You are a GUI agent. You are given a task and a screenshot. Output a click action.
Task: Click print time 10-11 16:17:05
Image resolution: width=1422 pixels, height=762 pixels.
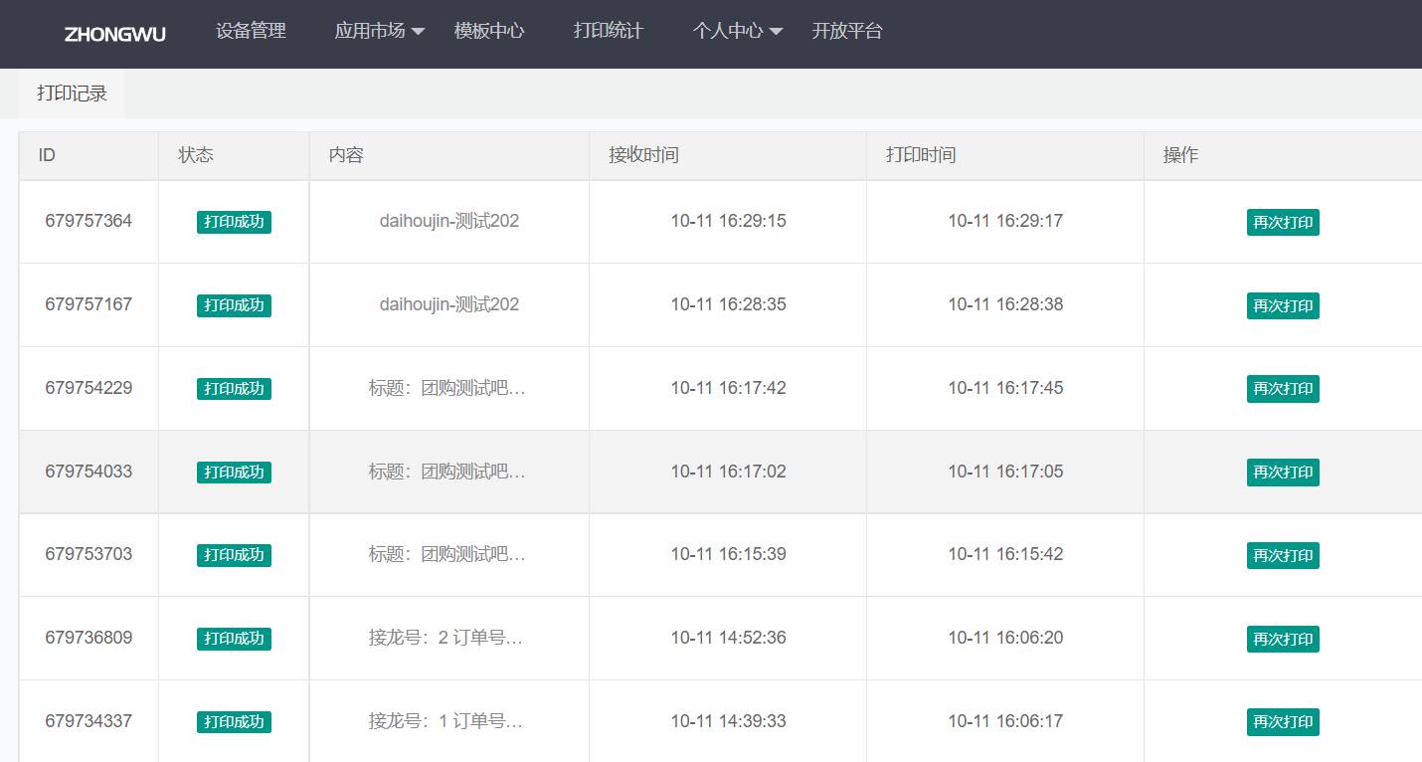[x=1005, y=472]
